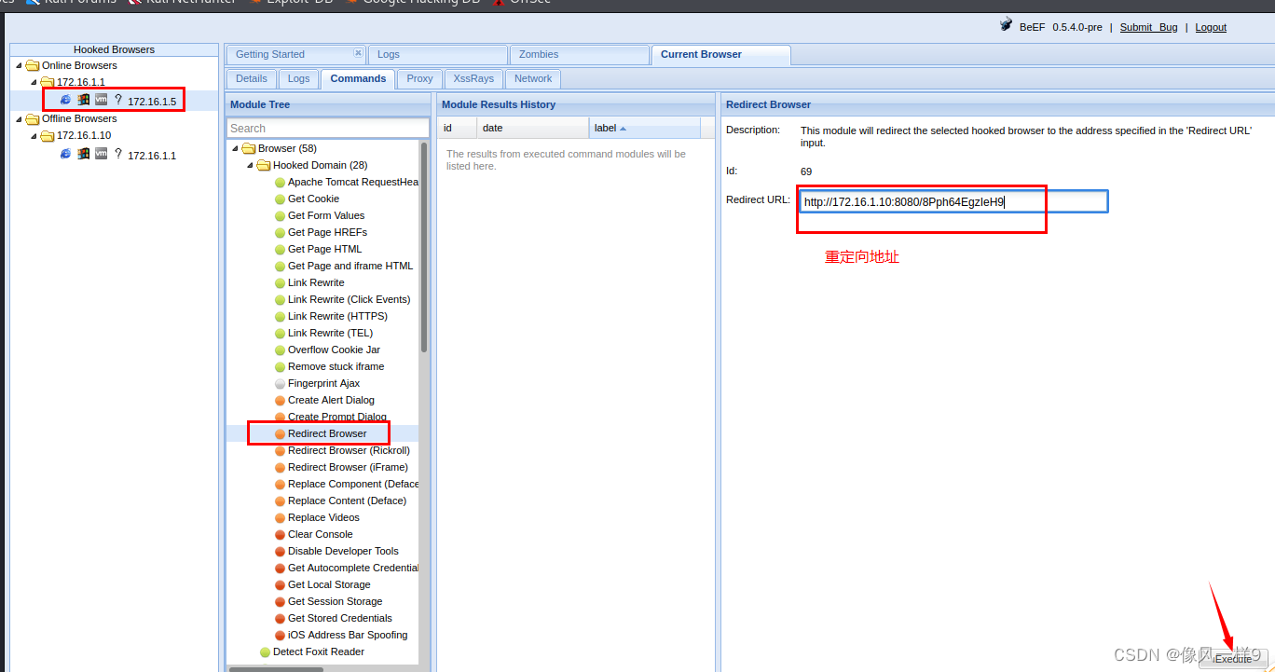Collapse the online 172.16.1.1 group node
This screenshot has width=1275, height=672.
click(x=34, y=82)
